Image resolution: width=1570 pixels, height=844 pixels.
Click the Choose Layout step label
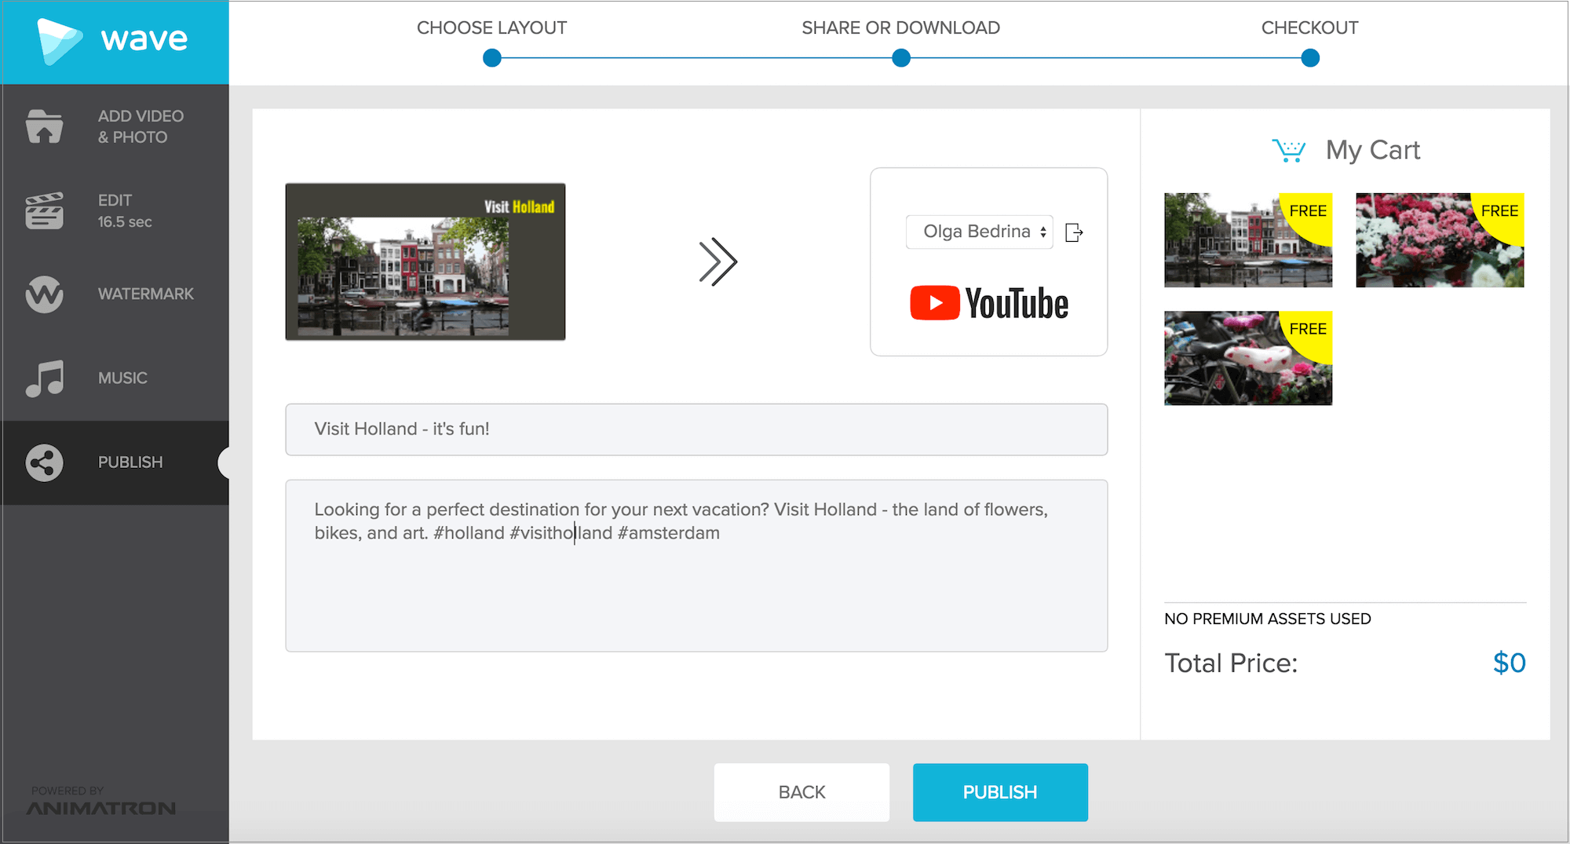click(x=491, y=28)
